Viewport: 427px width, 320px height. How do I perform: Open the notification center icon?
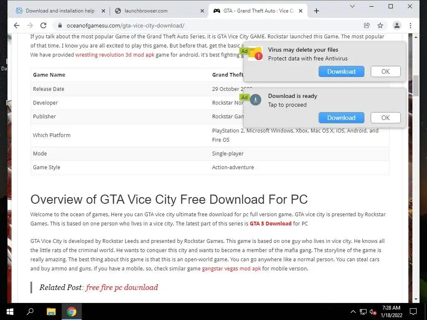point(413,312)
